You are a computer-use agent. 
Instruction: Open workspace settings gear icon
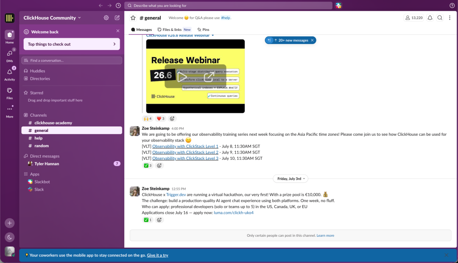click(106, 18)
